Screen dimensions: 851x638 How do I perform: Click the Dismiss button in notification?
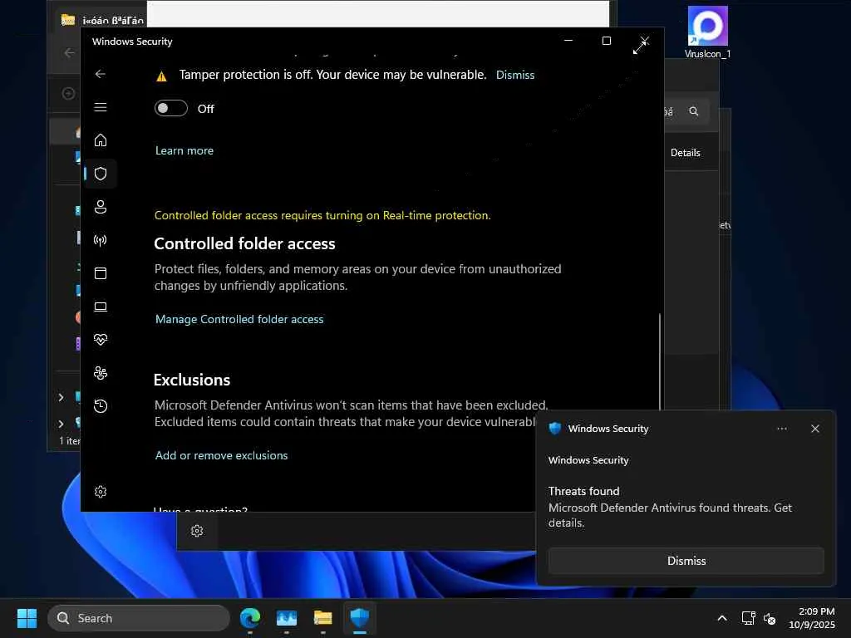[x=686, y=561]
